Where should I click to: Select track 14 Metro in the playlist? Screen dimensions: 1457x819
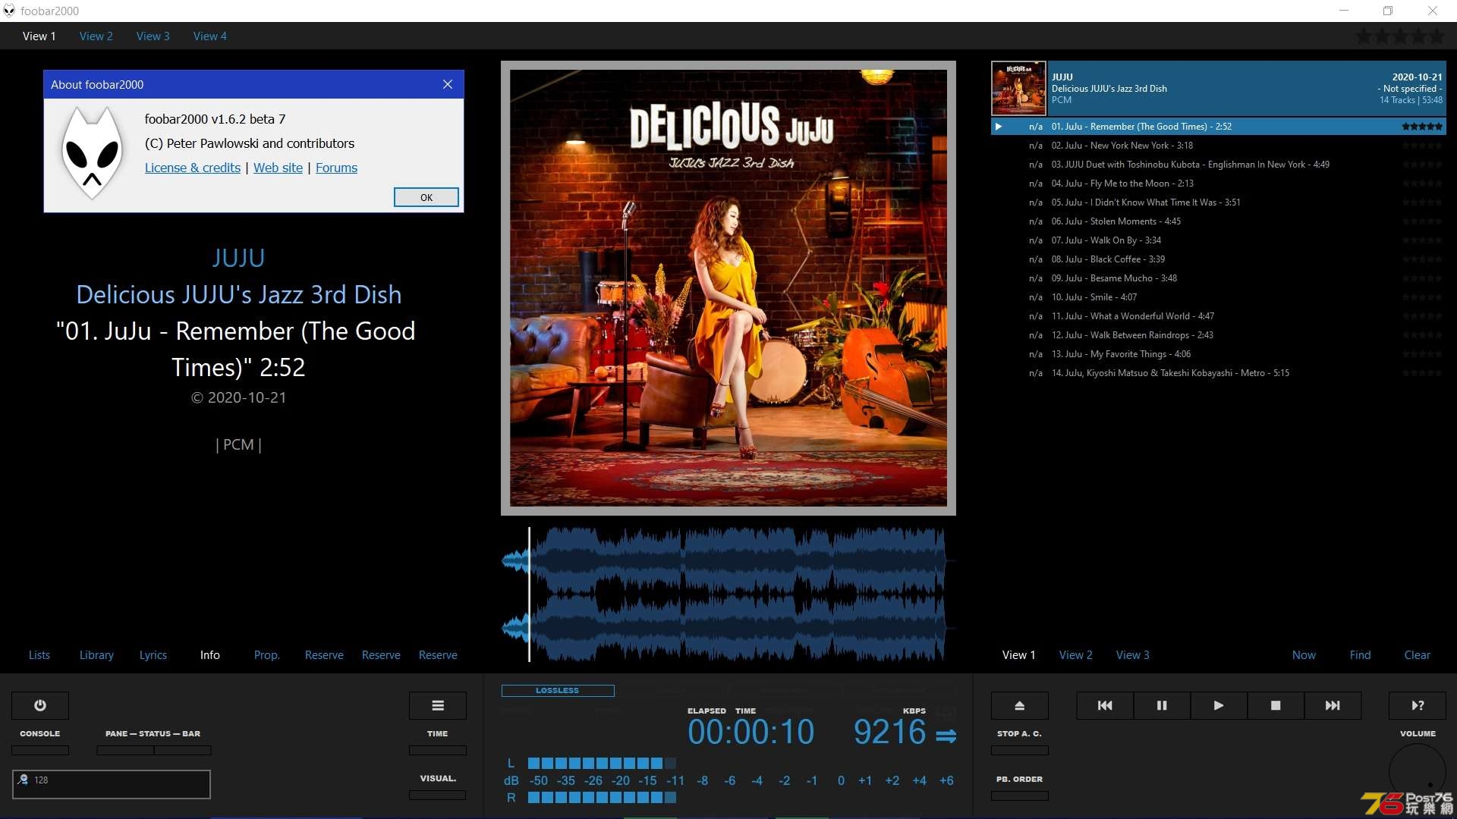point(1218,373)
